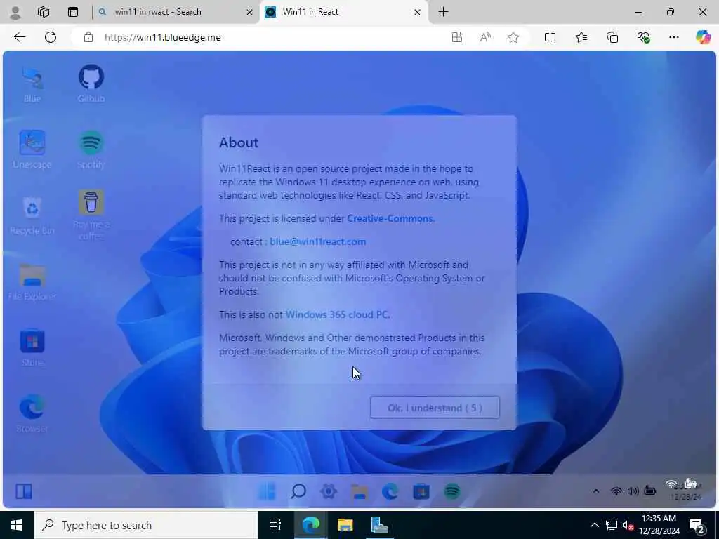Screen dimensions: 719x539
Task: Show hidden icons in Windows tray
Action: [x=594, y=525]
